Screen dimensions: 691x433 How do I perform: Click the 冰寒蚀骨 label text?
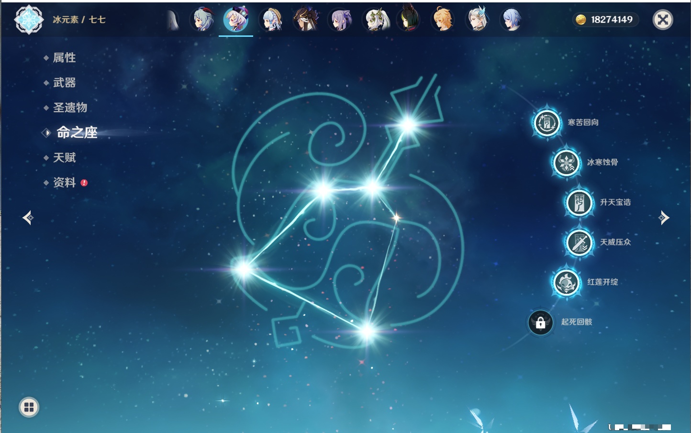[602, 162]
